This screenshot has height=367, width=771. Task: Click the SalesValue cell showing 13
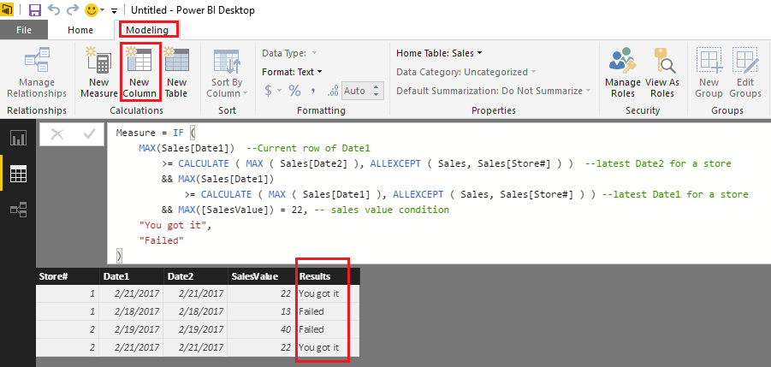[x=262, y=311]
